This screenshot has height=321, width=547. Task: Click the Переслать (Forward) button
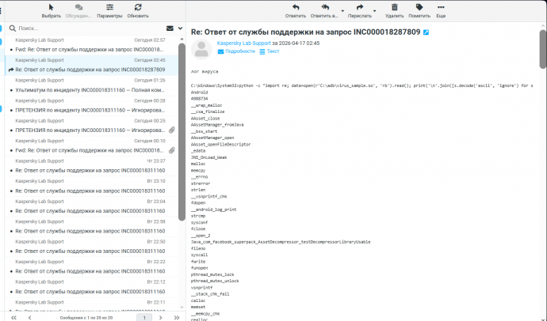pyautogui.click(x=358, y=8)
